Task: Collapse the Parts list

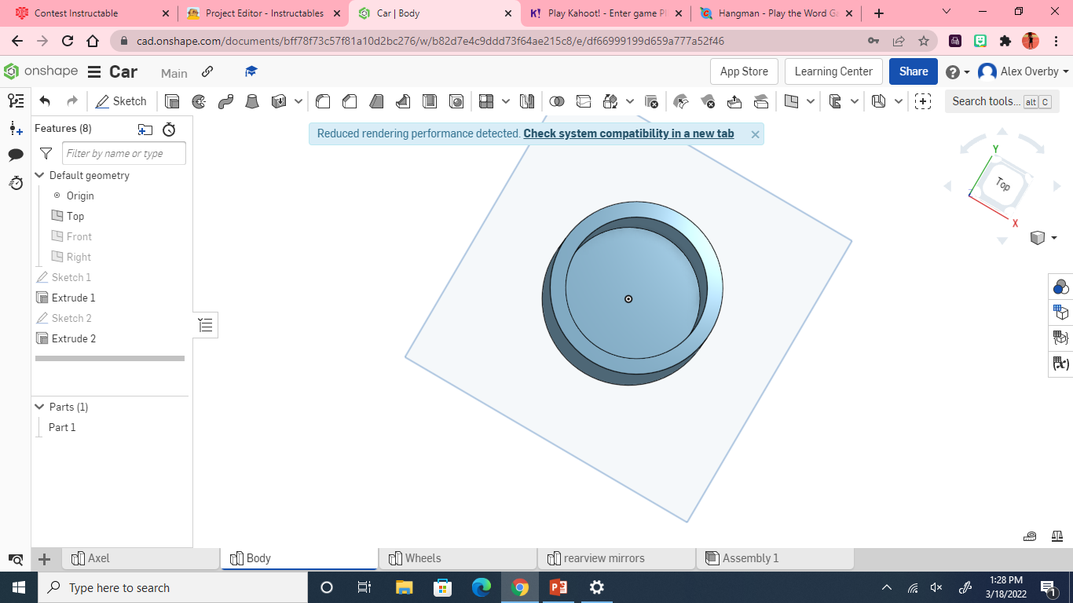Action: pos(39,407)
